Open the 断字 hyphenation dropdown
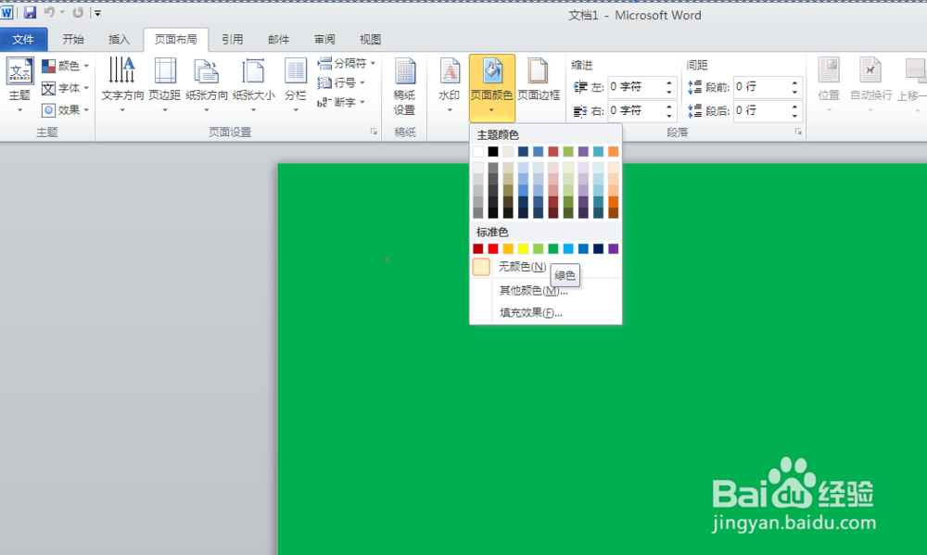Screen dimensions: 927x555 point(342,102)
